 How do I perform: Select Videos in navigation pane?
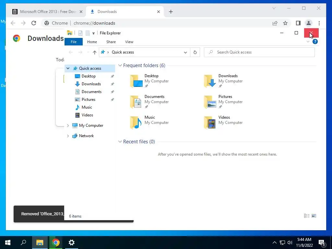tap(87, 115)
